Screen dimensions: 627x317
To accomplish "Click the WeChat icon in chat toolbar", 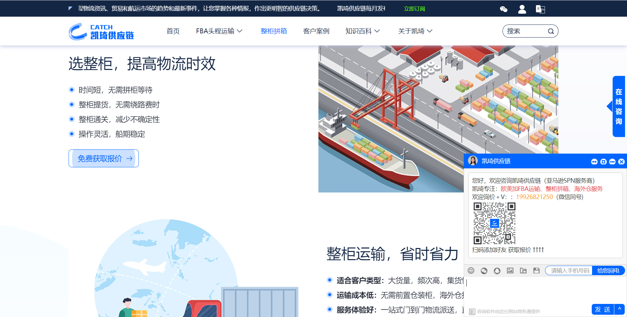I will (484, 271).
